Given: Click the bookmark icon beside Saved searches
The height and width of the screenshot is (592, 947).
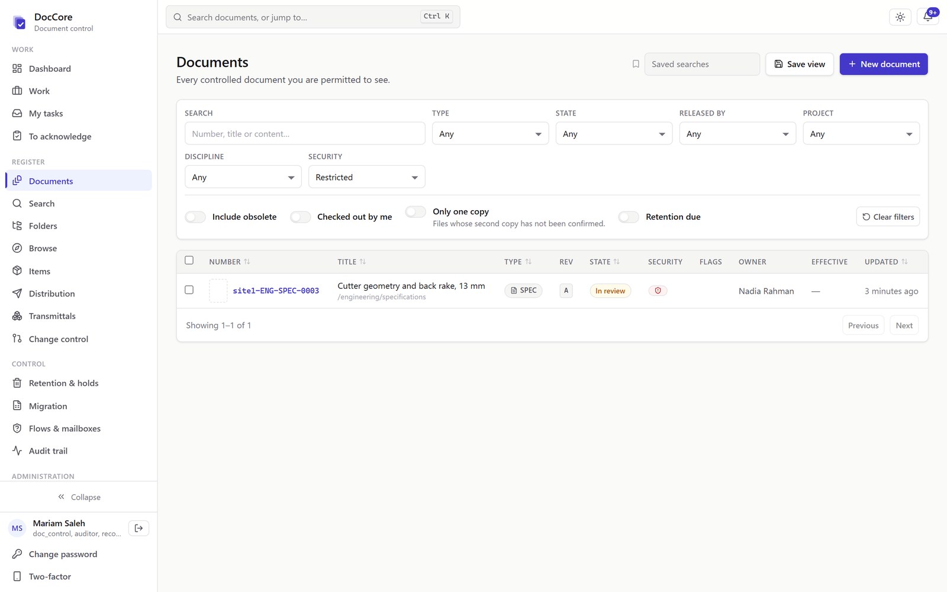Looking at the screenshot, I should tap(636, 64).
